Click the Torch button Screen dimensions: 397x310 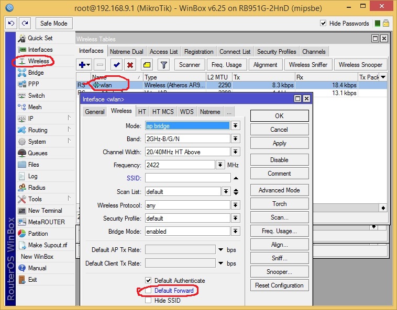click(279, 204)
